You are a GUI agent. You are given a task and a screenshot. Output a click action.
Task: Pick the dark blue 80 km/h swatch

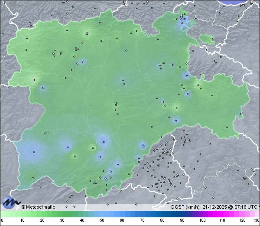coord(162,214)
